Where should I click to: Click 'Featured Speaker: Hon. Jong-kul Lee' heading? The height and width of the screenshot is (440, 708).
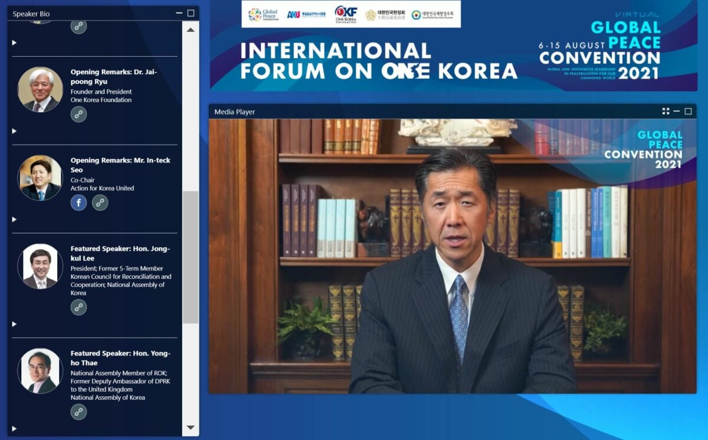point(120,253)
